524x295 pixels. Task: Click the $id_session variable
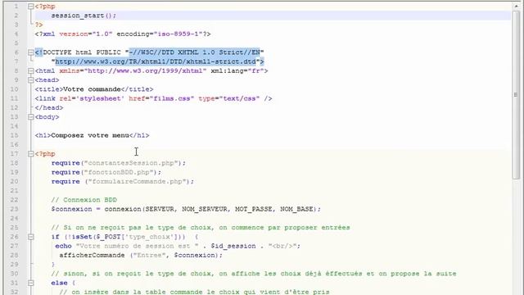(233, 246)
